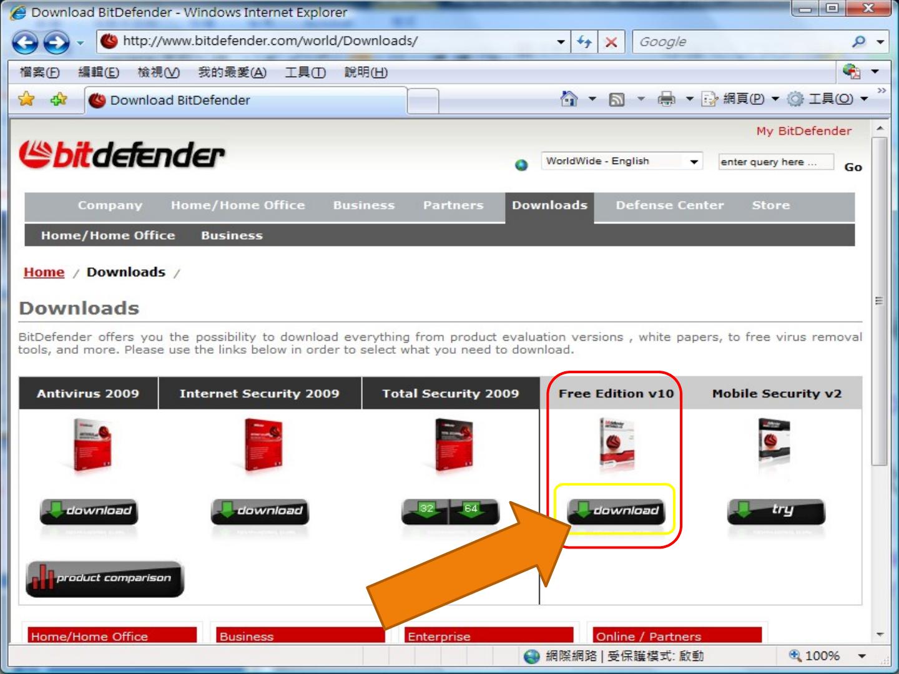Click the RSS feeds icon
This screenshot has height=674, width=899.
click(616, 99)
